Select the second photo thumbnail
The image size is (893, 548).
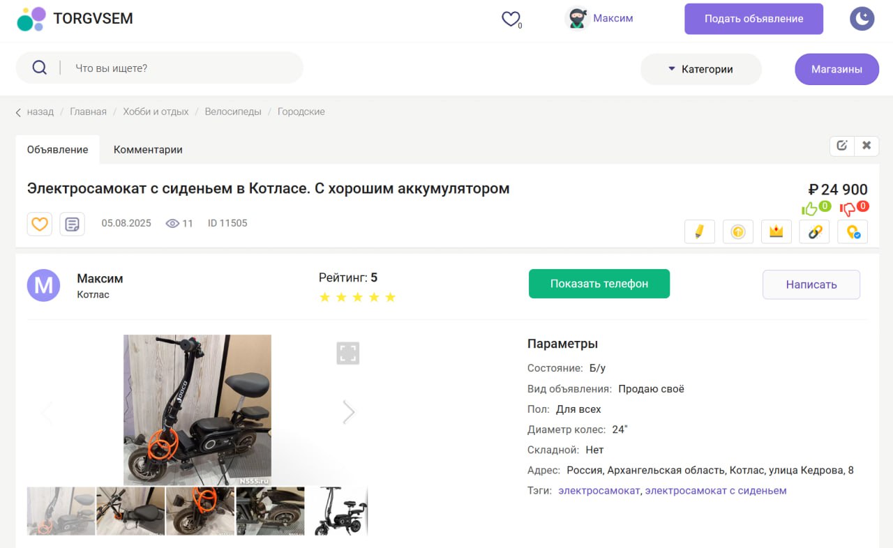130,511
